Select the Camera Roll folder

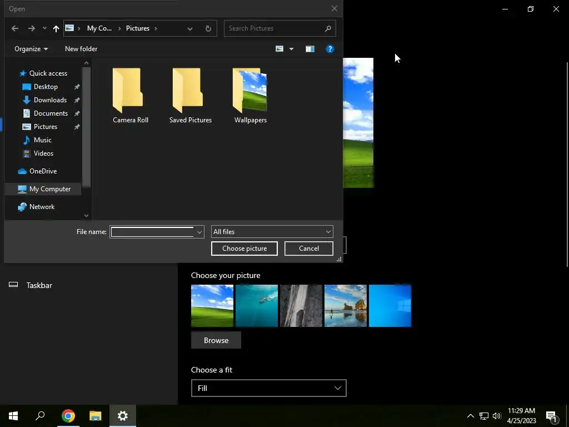click(131, 96)
